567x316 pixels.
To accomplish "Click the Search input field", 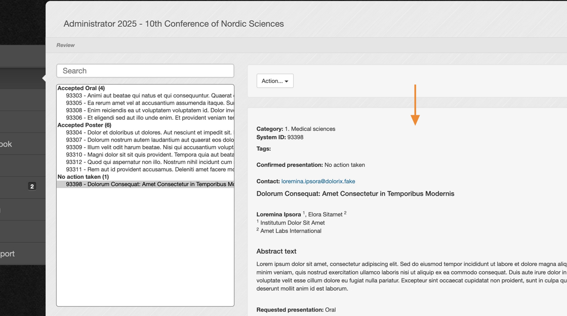I will tap(145, 71).
